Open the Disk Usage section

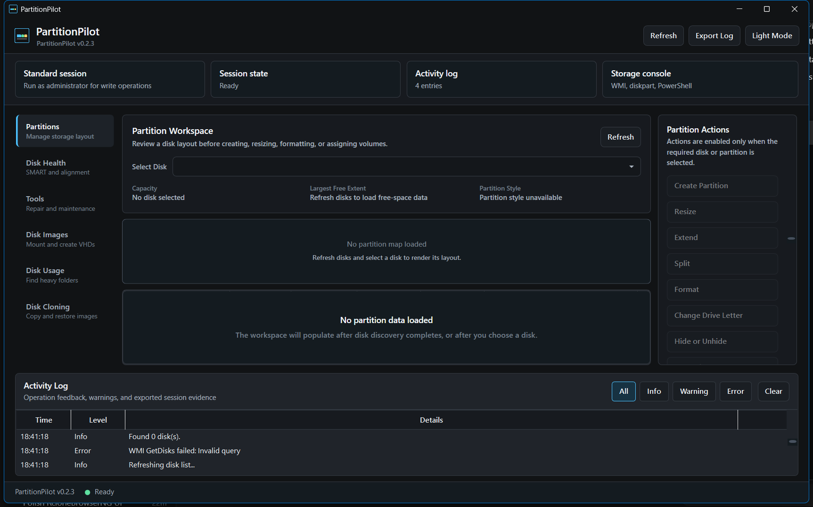point(65,275)
